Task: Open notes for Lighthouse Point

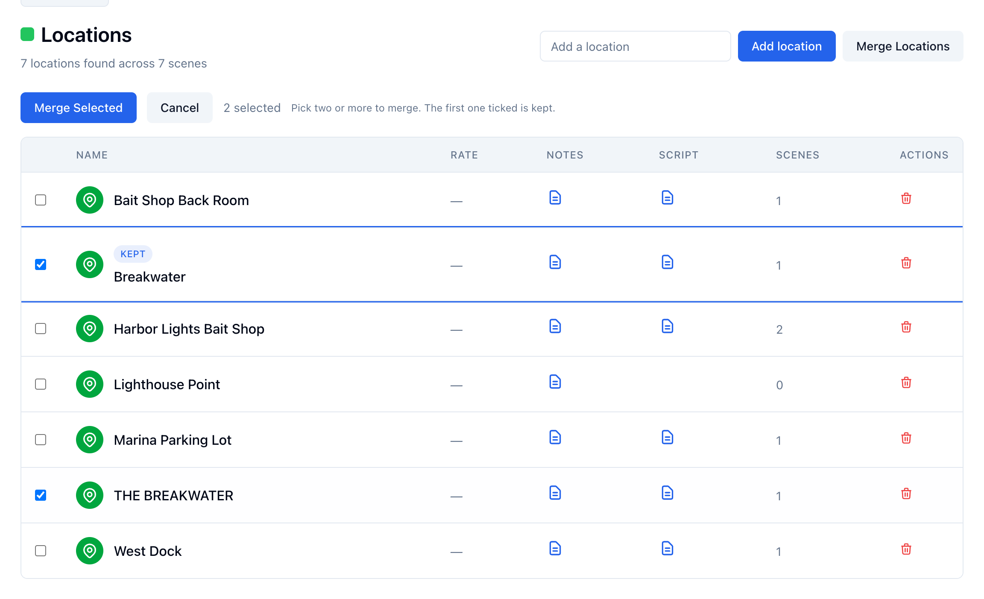Action: click(555, 382)
